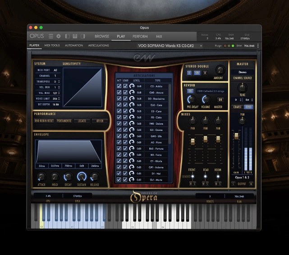Uncheck ACT checkbox for E0 - Caro
This screenshot has width=289, height=255.
click(x=119, y=111)
